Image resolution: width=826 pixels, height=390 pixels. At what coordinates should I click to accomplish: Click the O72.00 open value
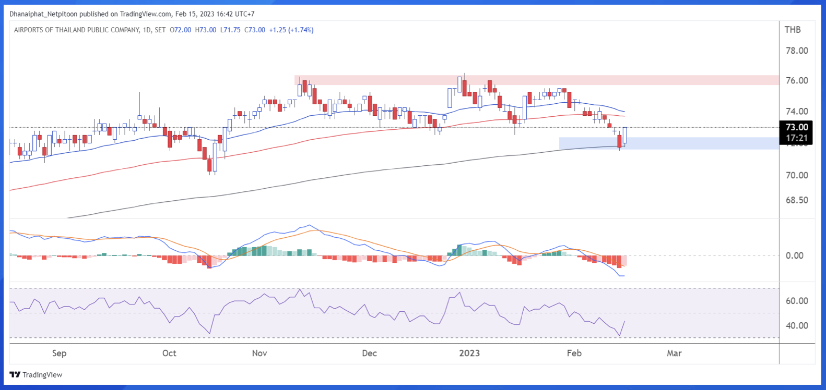(x=181, y=30)
